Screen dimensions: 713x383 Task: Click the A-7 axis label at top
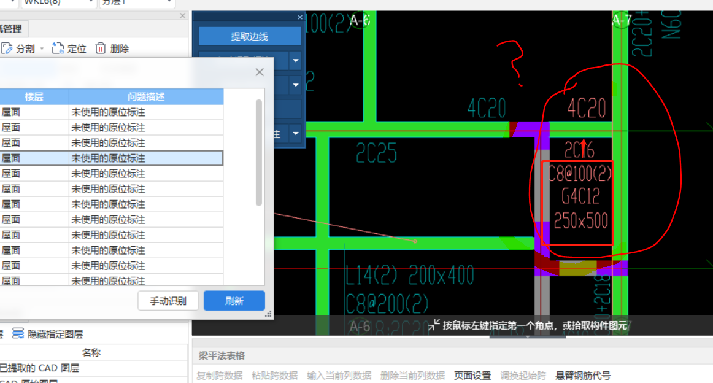tap(622, 20)
